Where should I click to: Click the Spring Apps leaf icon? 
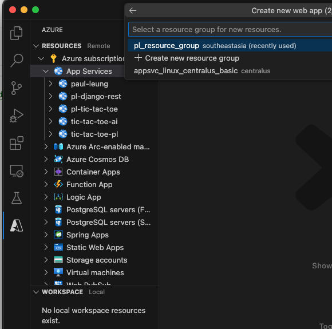pyautogui.click(x=58, y=235)
